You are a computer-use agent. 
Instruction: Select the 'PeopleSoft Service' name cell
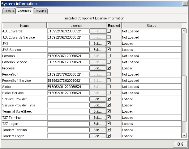click(24, 81)
